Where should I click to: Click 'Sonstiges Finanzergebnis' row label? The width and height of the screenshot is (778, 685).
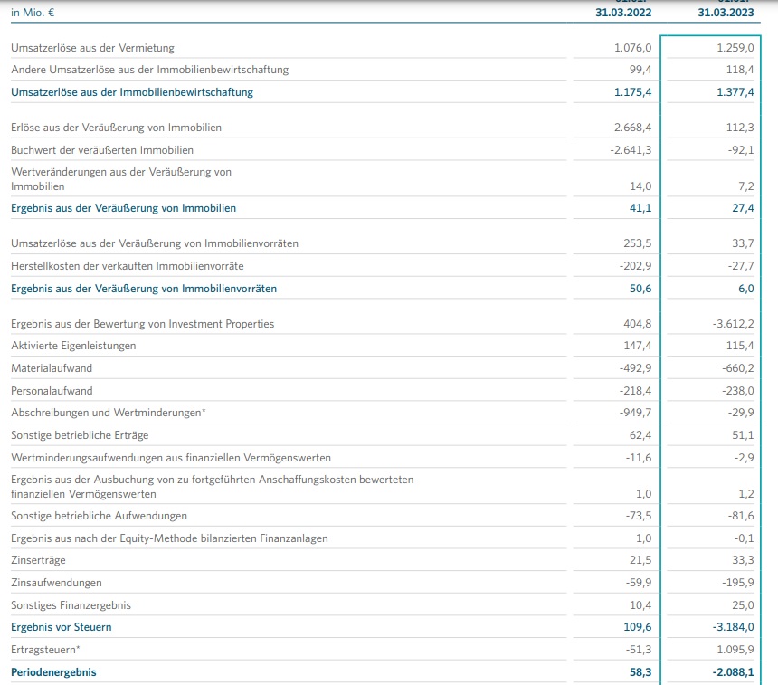click(71, 605)
